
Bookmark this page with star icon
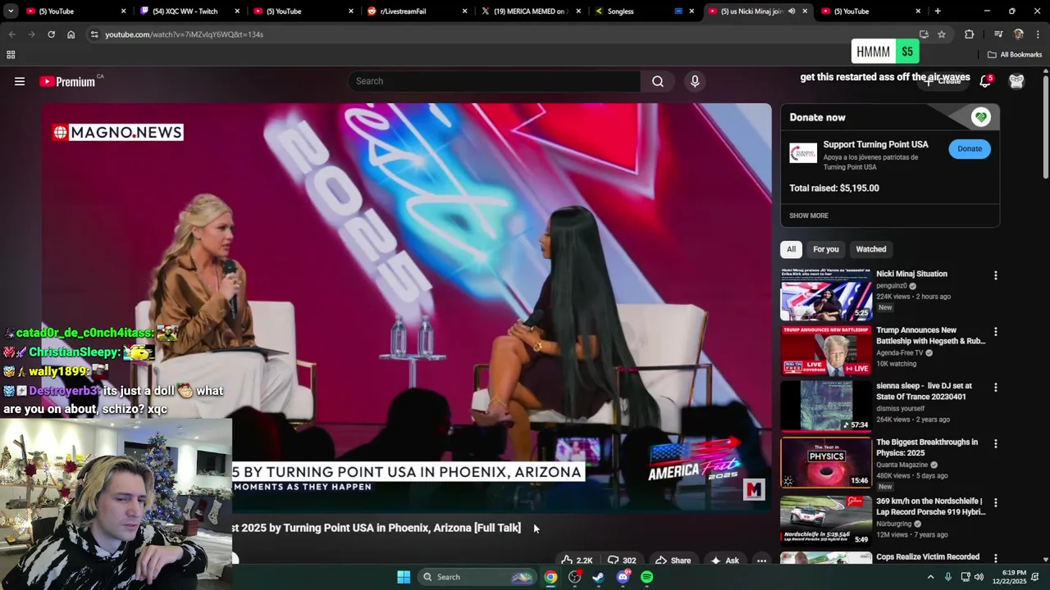click(942, 34)
